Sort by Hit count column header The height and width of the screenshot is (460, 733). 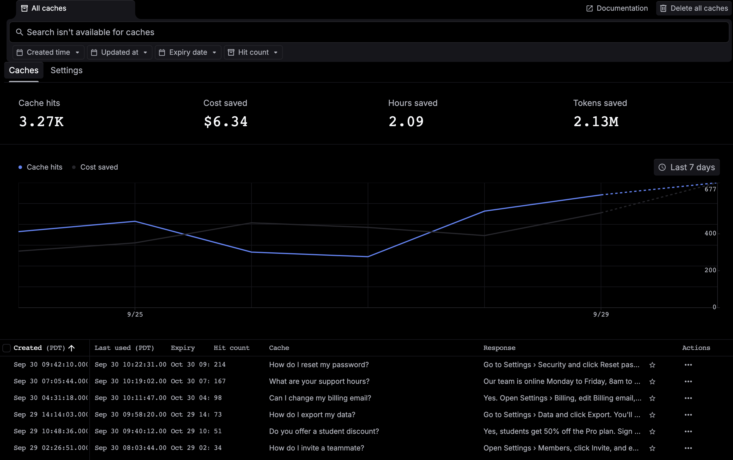[232, 348]
